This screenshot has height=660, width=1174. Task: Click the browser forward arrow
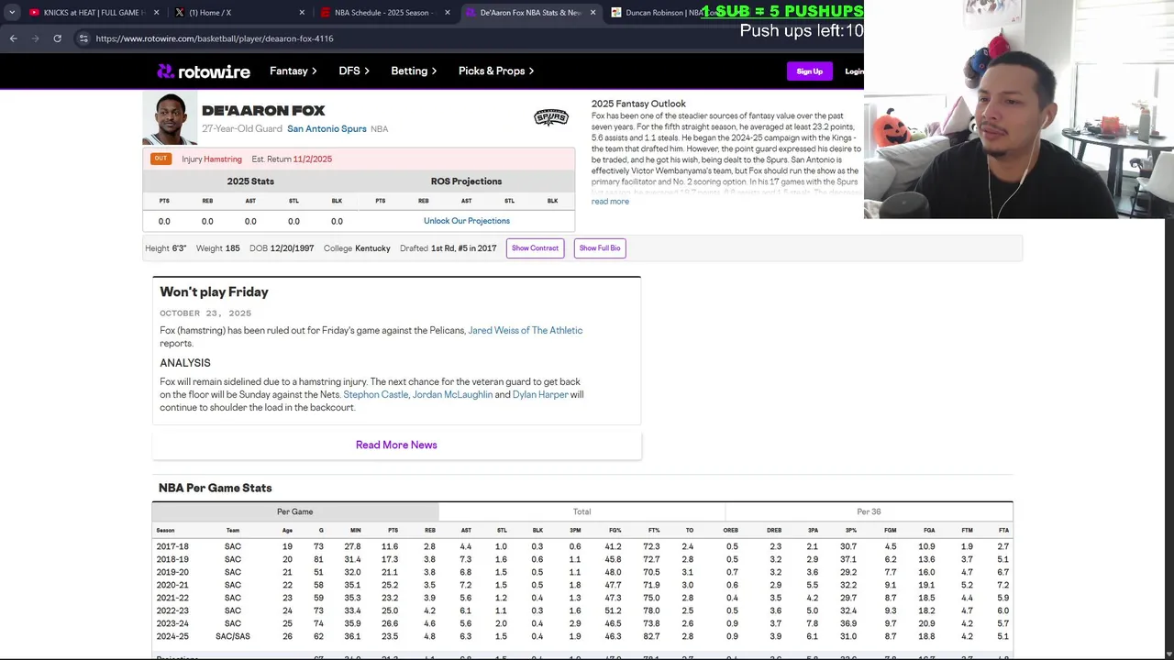point(36,38)
